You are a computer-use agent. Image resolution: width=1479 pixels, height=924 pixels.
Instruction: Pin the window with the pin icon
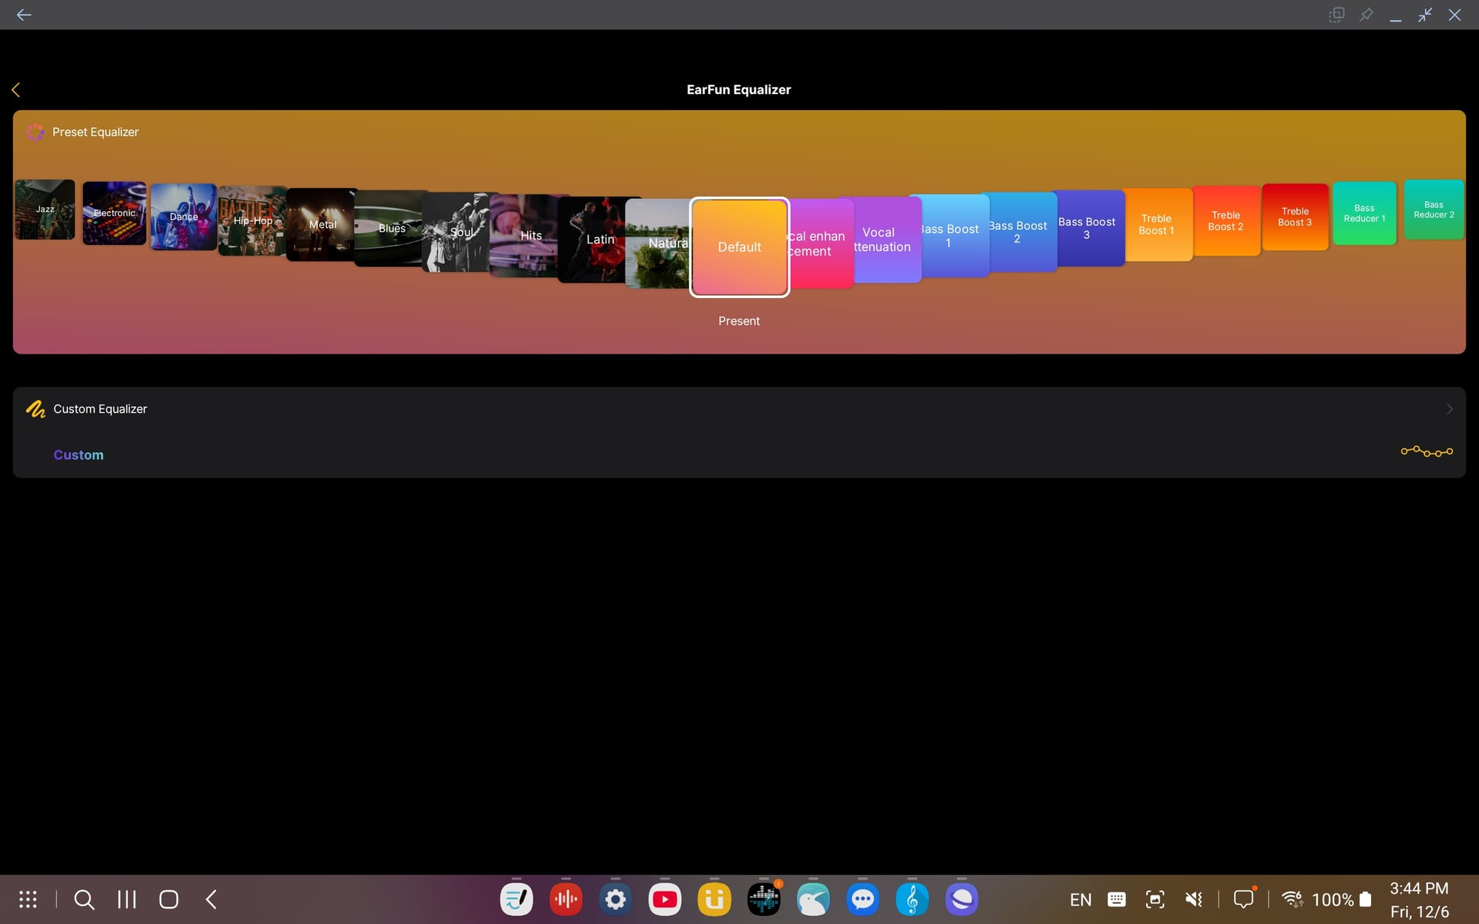1366,15
